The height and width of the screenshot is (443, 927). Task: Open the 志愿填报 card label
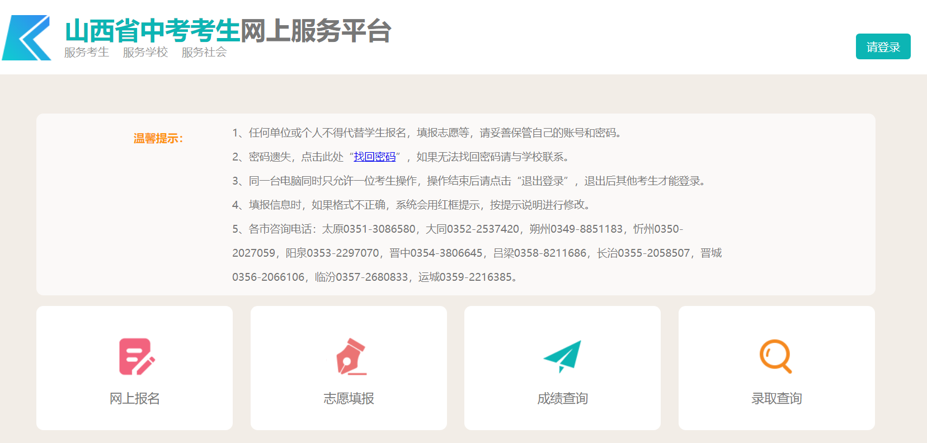pos(349,398)
